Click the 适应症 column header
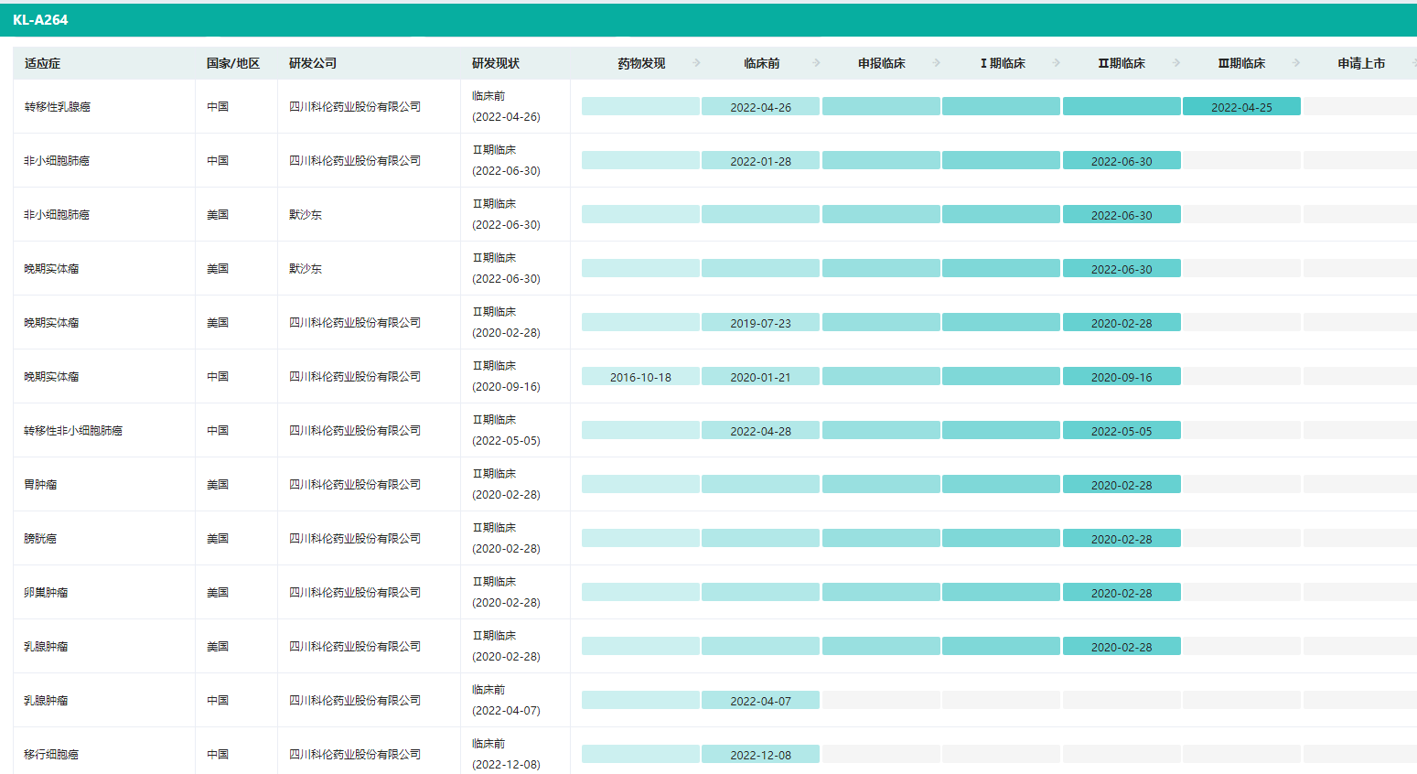Image resolution: width=1417 pixels, height=774 pixels. click(x=43, y=63)
